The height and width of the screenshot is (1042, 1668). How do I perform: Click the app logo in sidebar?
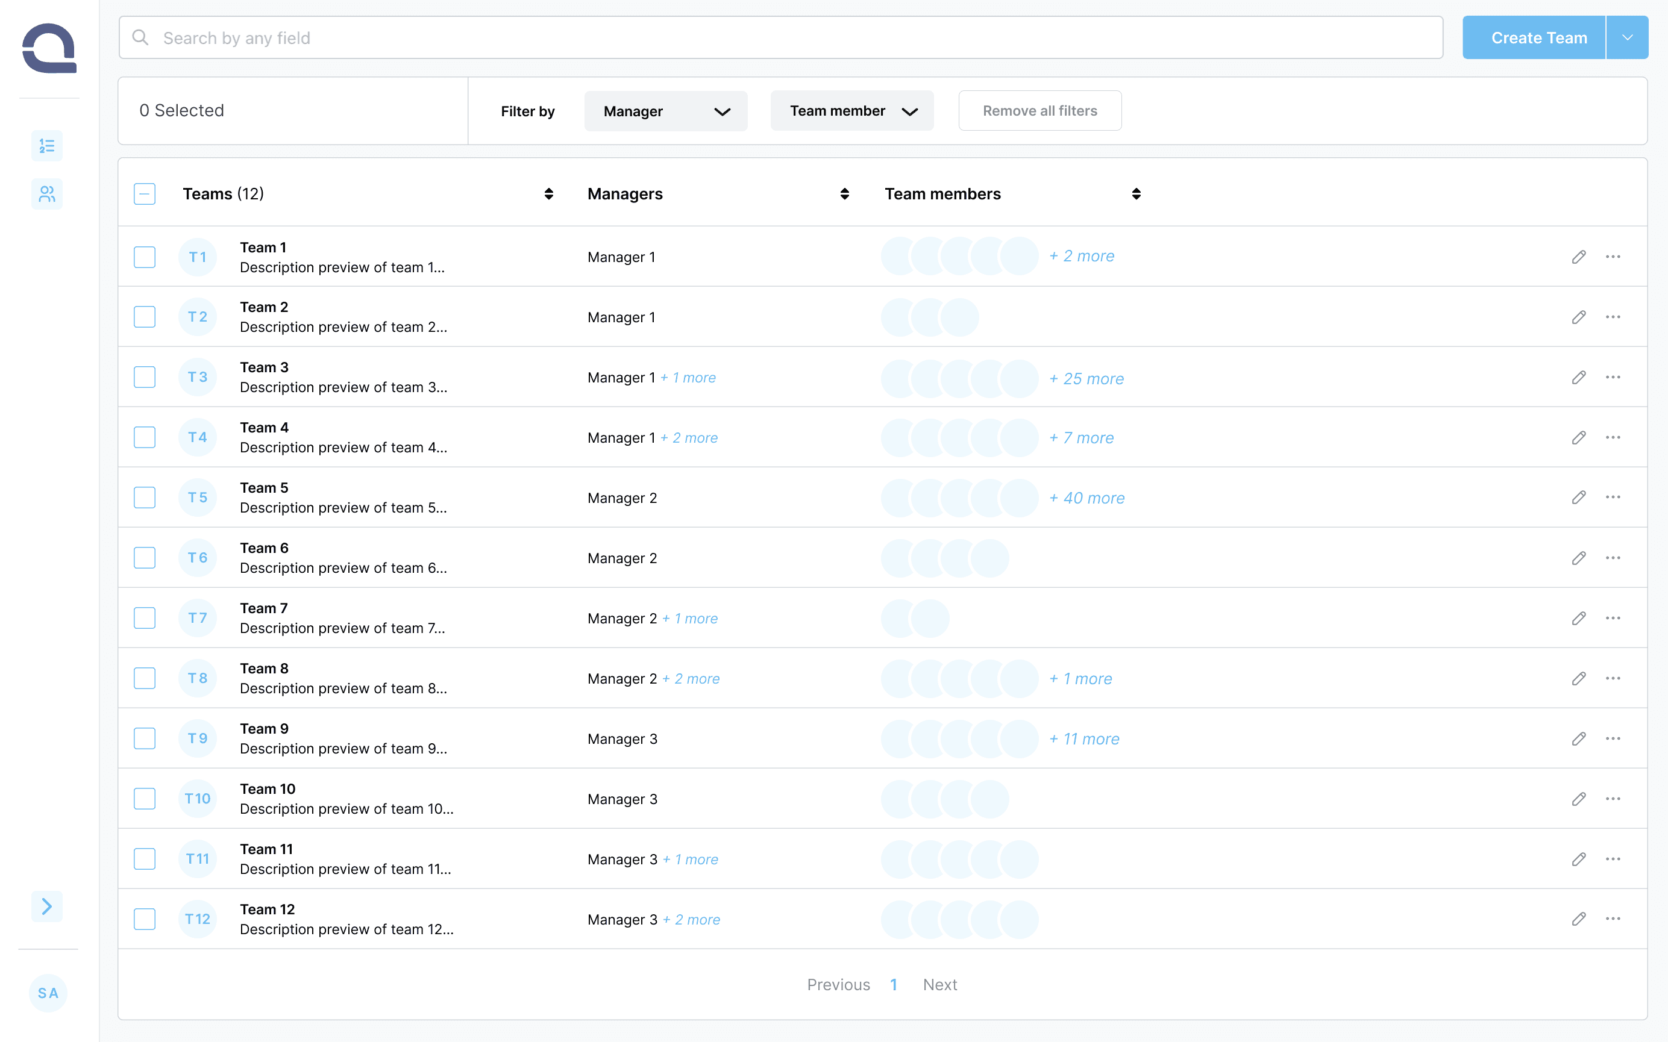pos(49,48)
